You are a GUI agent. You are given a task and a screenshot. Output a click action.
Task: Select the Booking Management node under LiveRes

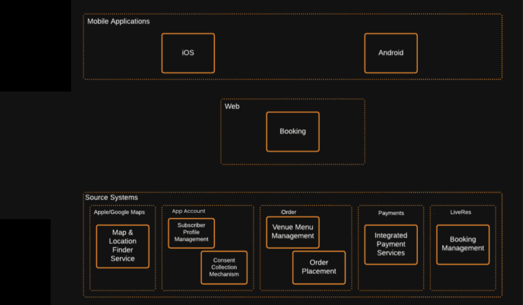point(463,244)
